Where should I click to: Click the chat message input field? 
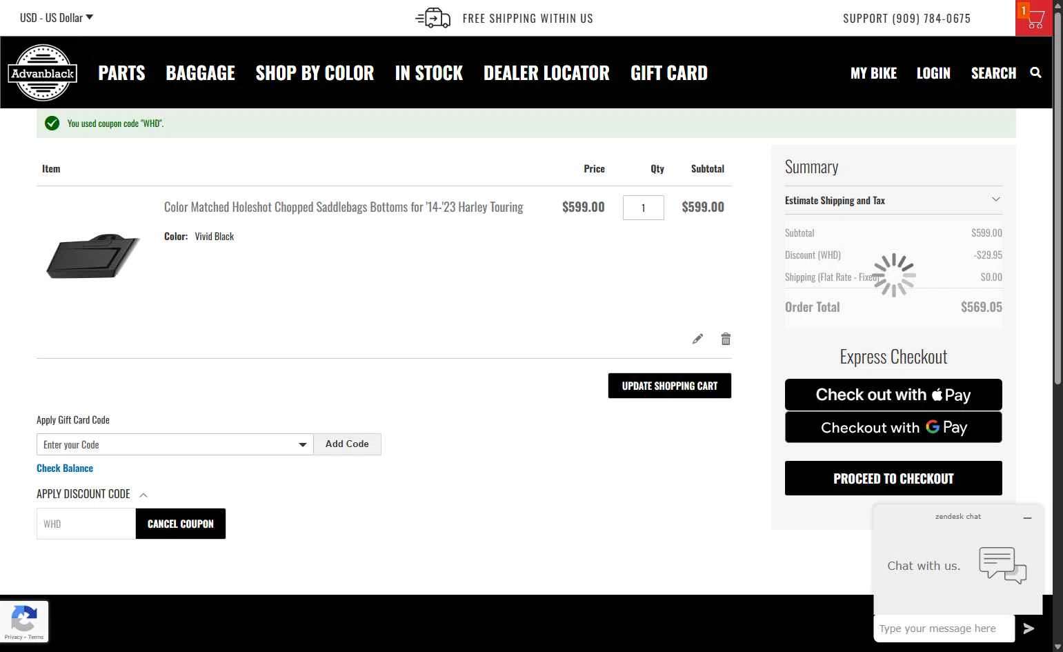944,629
